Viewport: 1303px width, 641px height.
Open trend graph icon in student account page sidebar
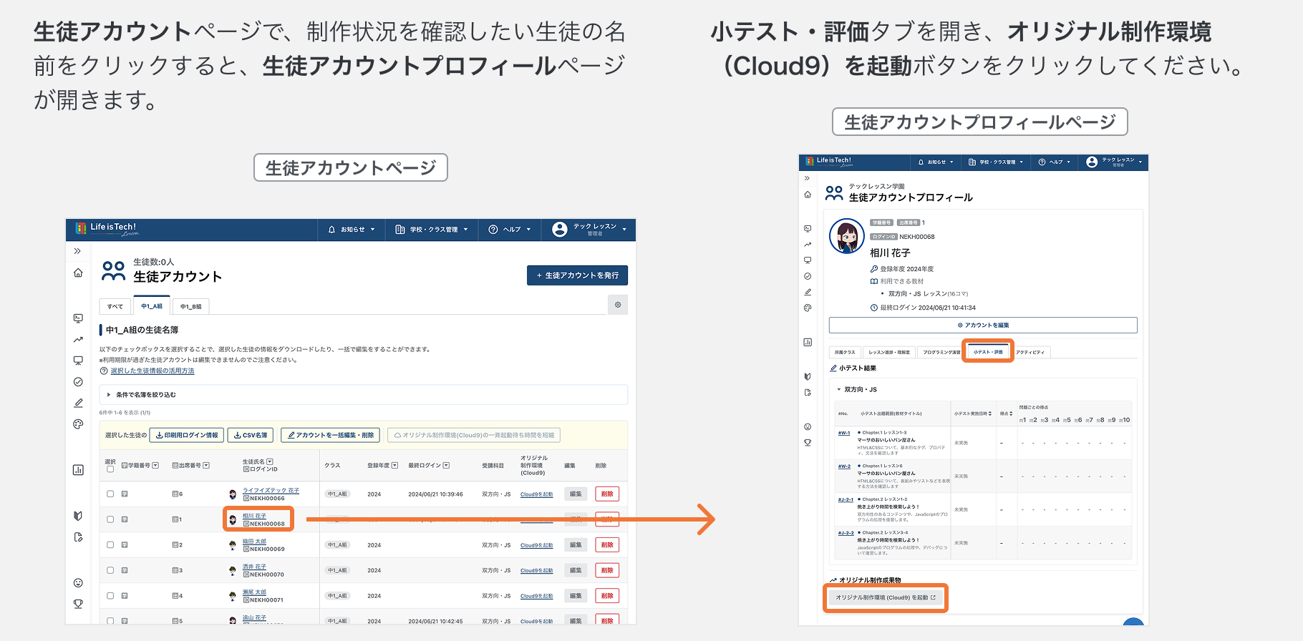[x=78, y=340]
